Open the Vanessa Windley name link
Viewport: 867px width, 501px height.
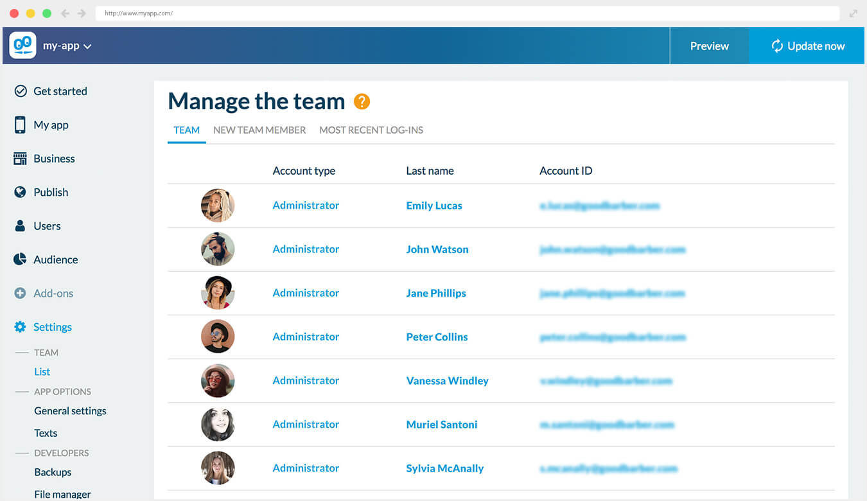[447, 381]
